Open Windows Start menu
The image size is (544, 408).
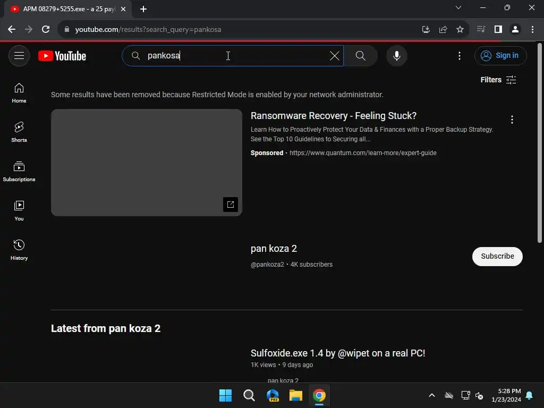(x=225, y=395)
